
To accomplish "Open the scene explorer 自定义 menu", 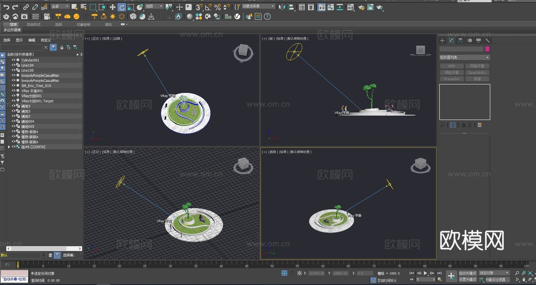I will (x=46, y=40).
